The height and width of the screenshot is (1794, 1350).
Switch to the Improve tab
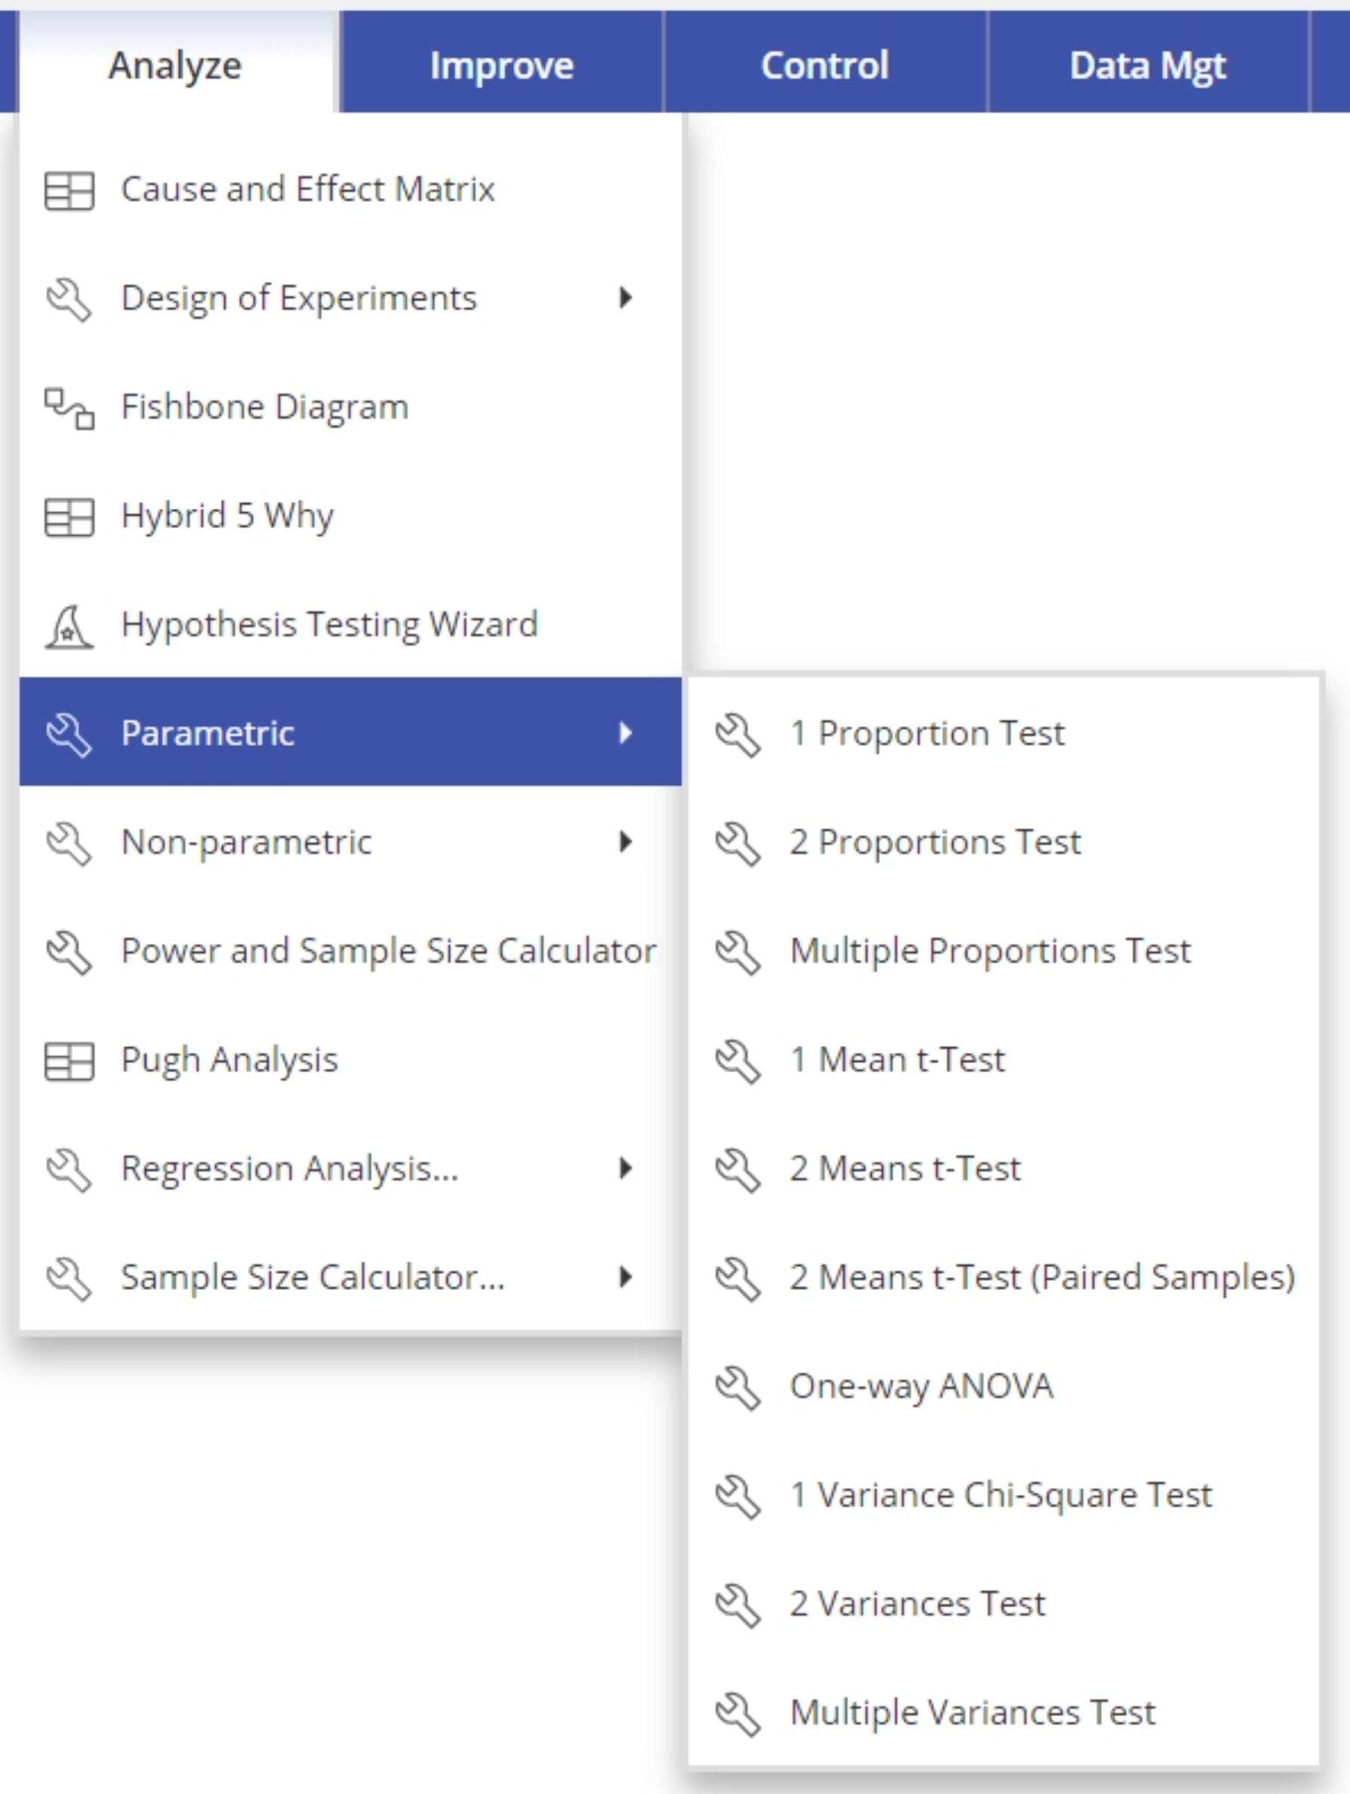click(x=501, y=65)
